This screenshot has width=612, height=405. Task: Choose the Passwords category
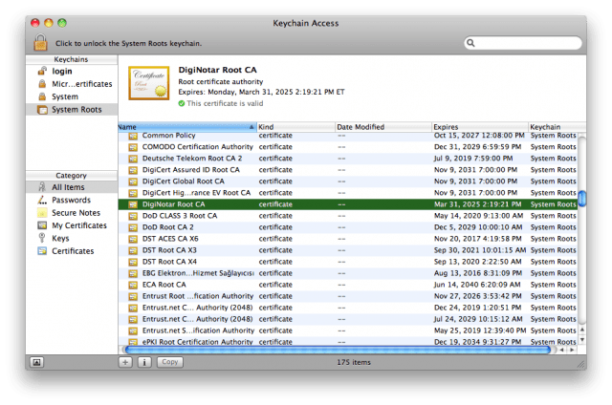coord(72,200)
